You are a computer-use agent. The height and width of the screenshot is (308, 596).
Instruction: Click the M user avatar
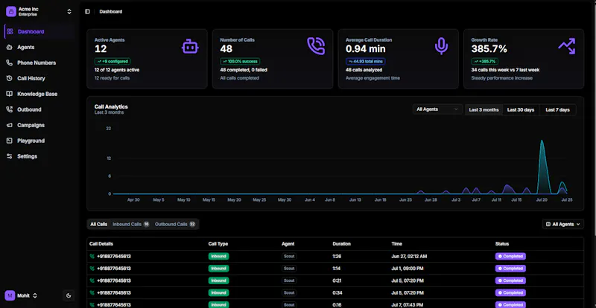[x=10, y=295]
